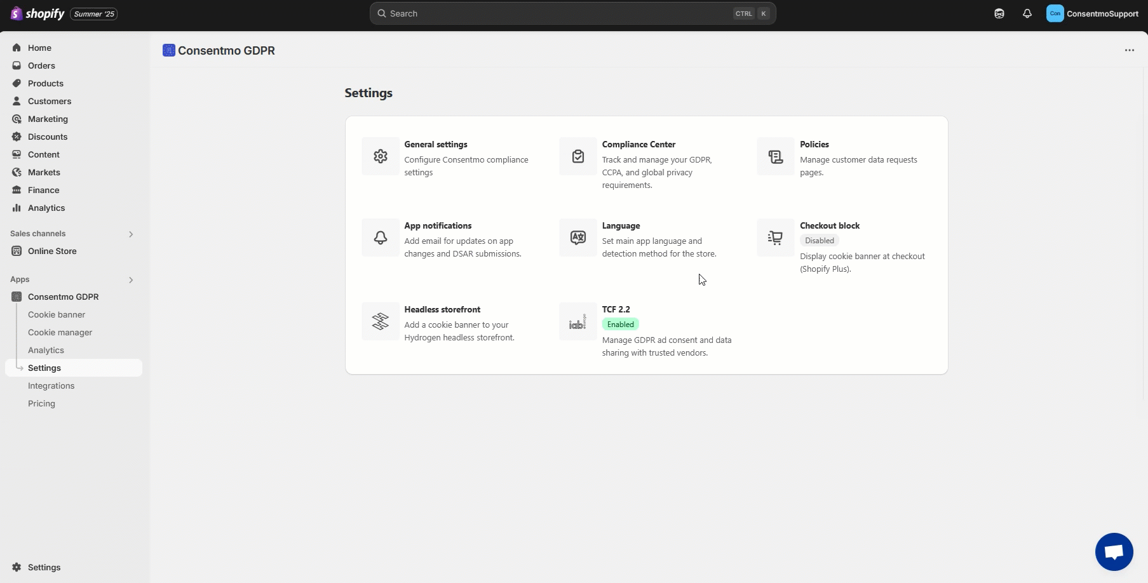
Task: Click the Language translate icon
Action: [x=578, y=238]
